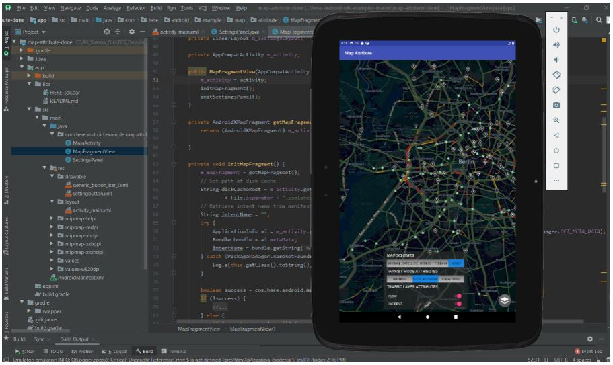The width and height of the screenshot is (613, 365).
Task: Rotate emulator left using upper rotate icon
Action: coord(556,75)
